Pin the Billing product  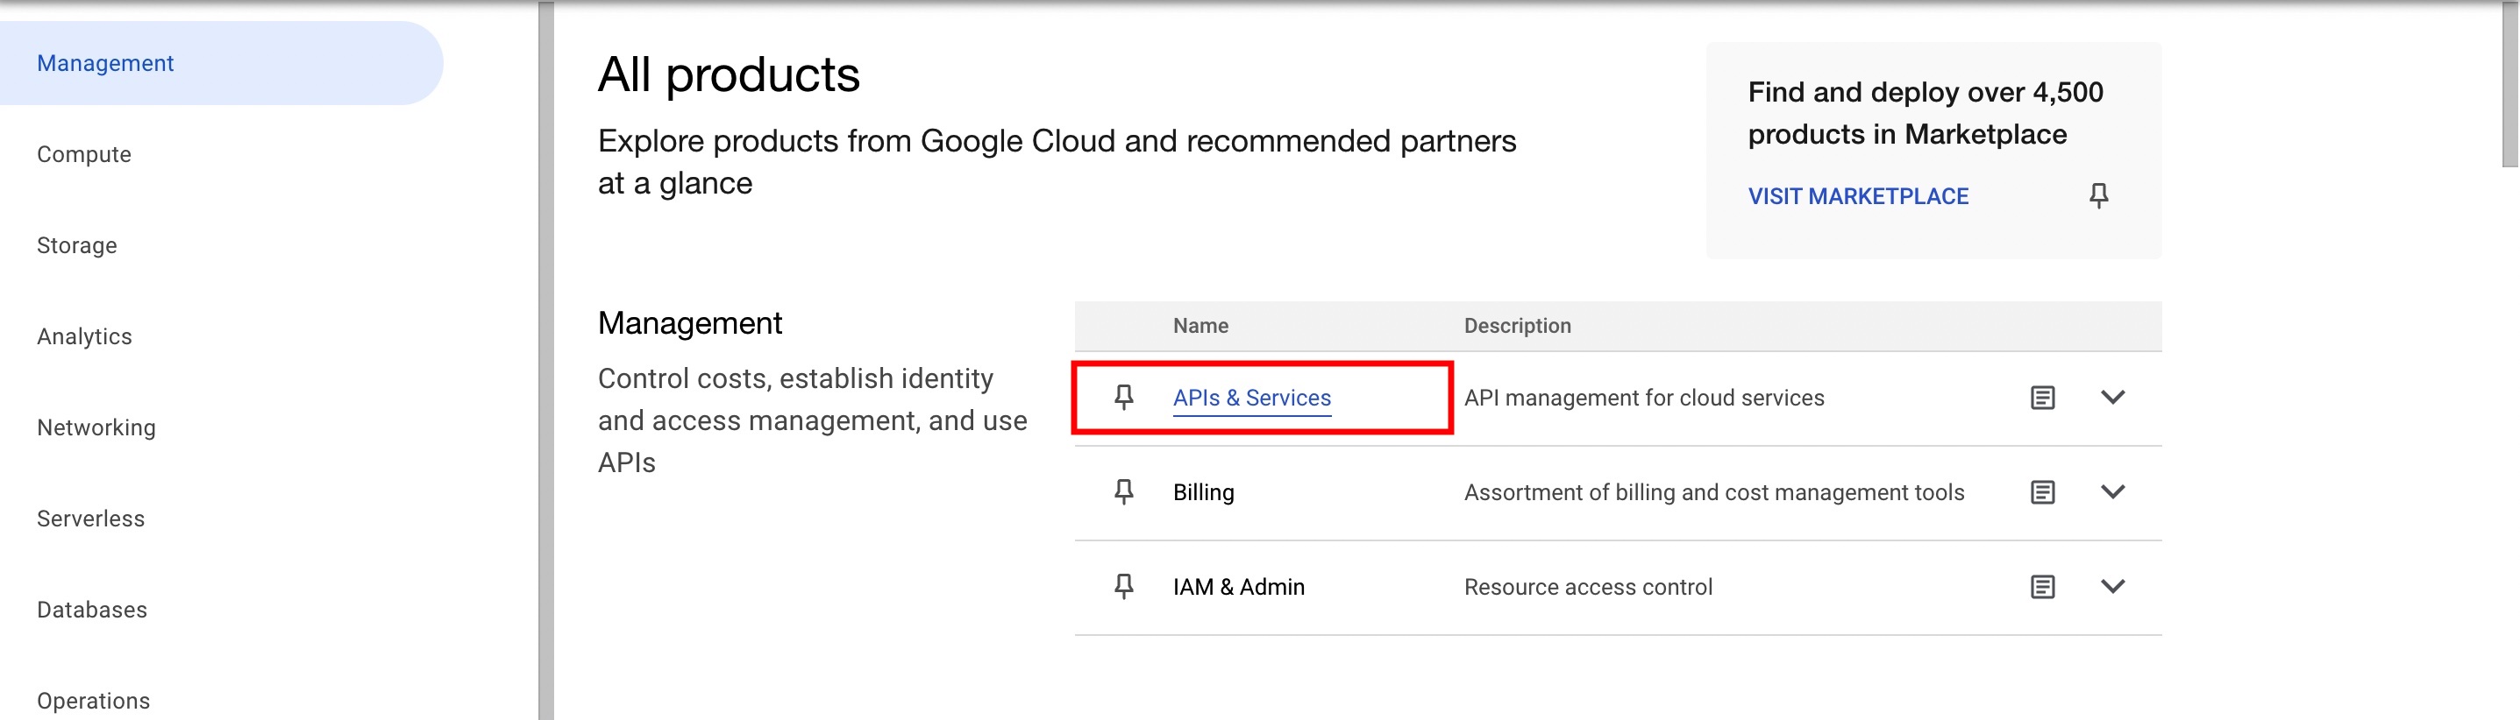(x=1124, y=492)
